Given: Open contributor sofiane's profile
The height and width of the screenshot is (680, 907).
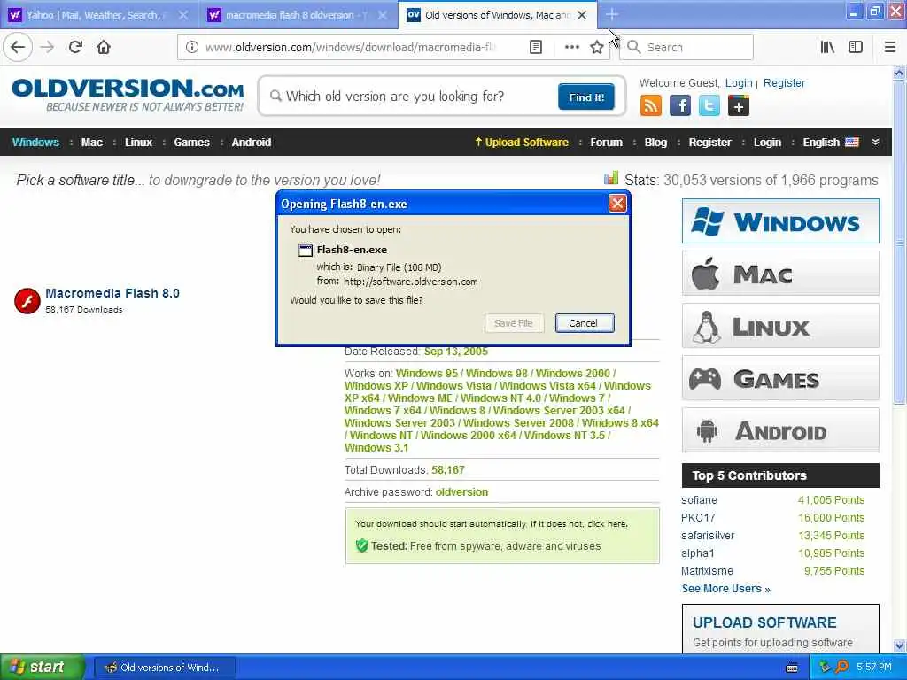Looking at the screenshot, I should (x=699, y=500).
